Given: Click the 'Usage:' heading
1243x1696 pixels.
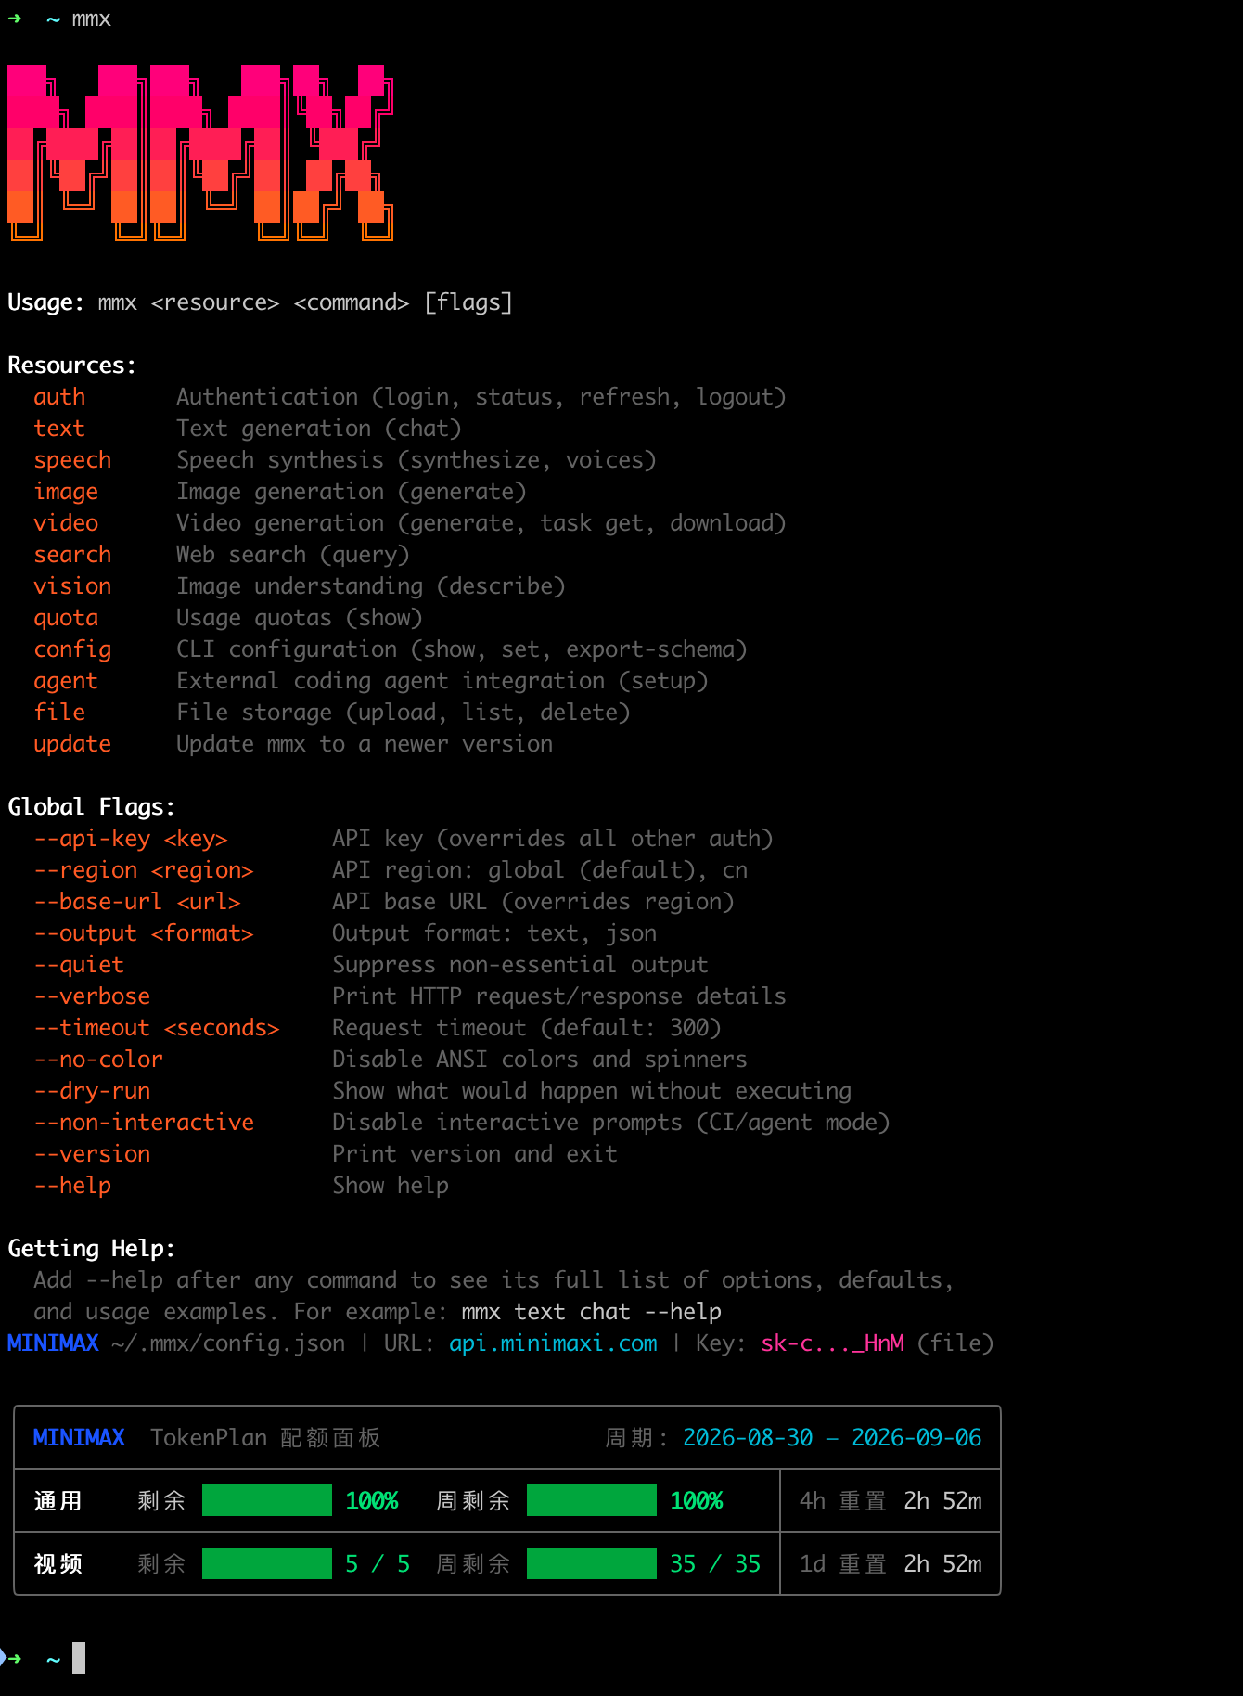Looking at the screenshot, I should [46, 302].
